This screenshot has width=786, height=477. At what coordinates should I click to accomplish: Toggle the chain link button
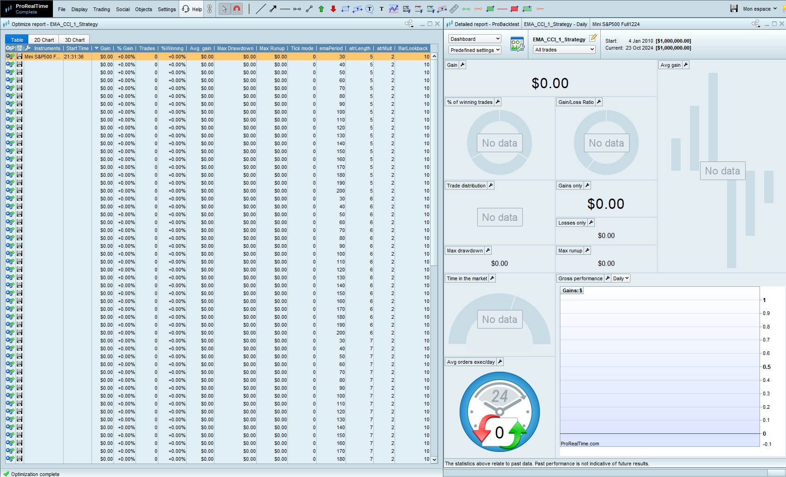(210, 9)
